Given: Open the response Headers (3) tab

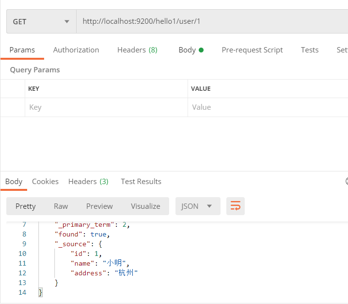Looking at the screenshot, I should click(x=88, y=182).
